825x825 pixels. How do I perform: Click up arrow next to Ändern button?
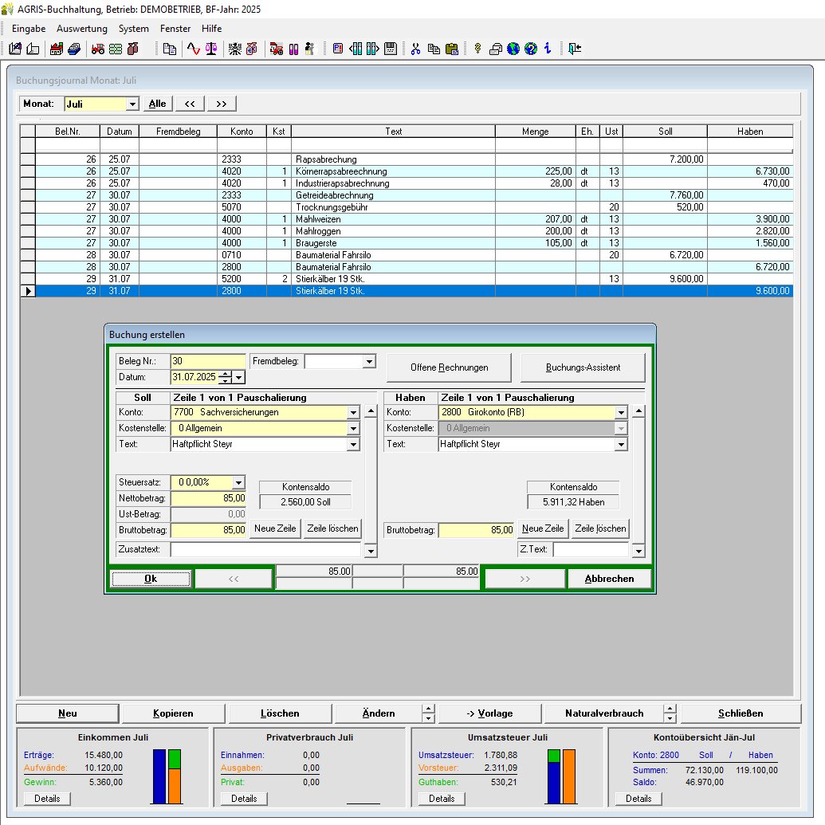pos(429,708)
